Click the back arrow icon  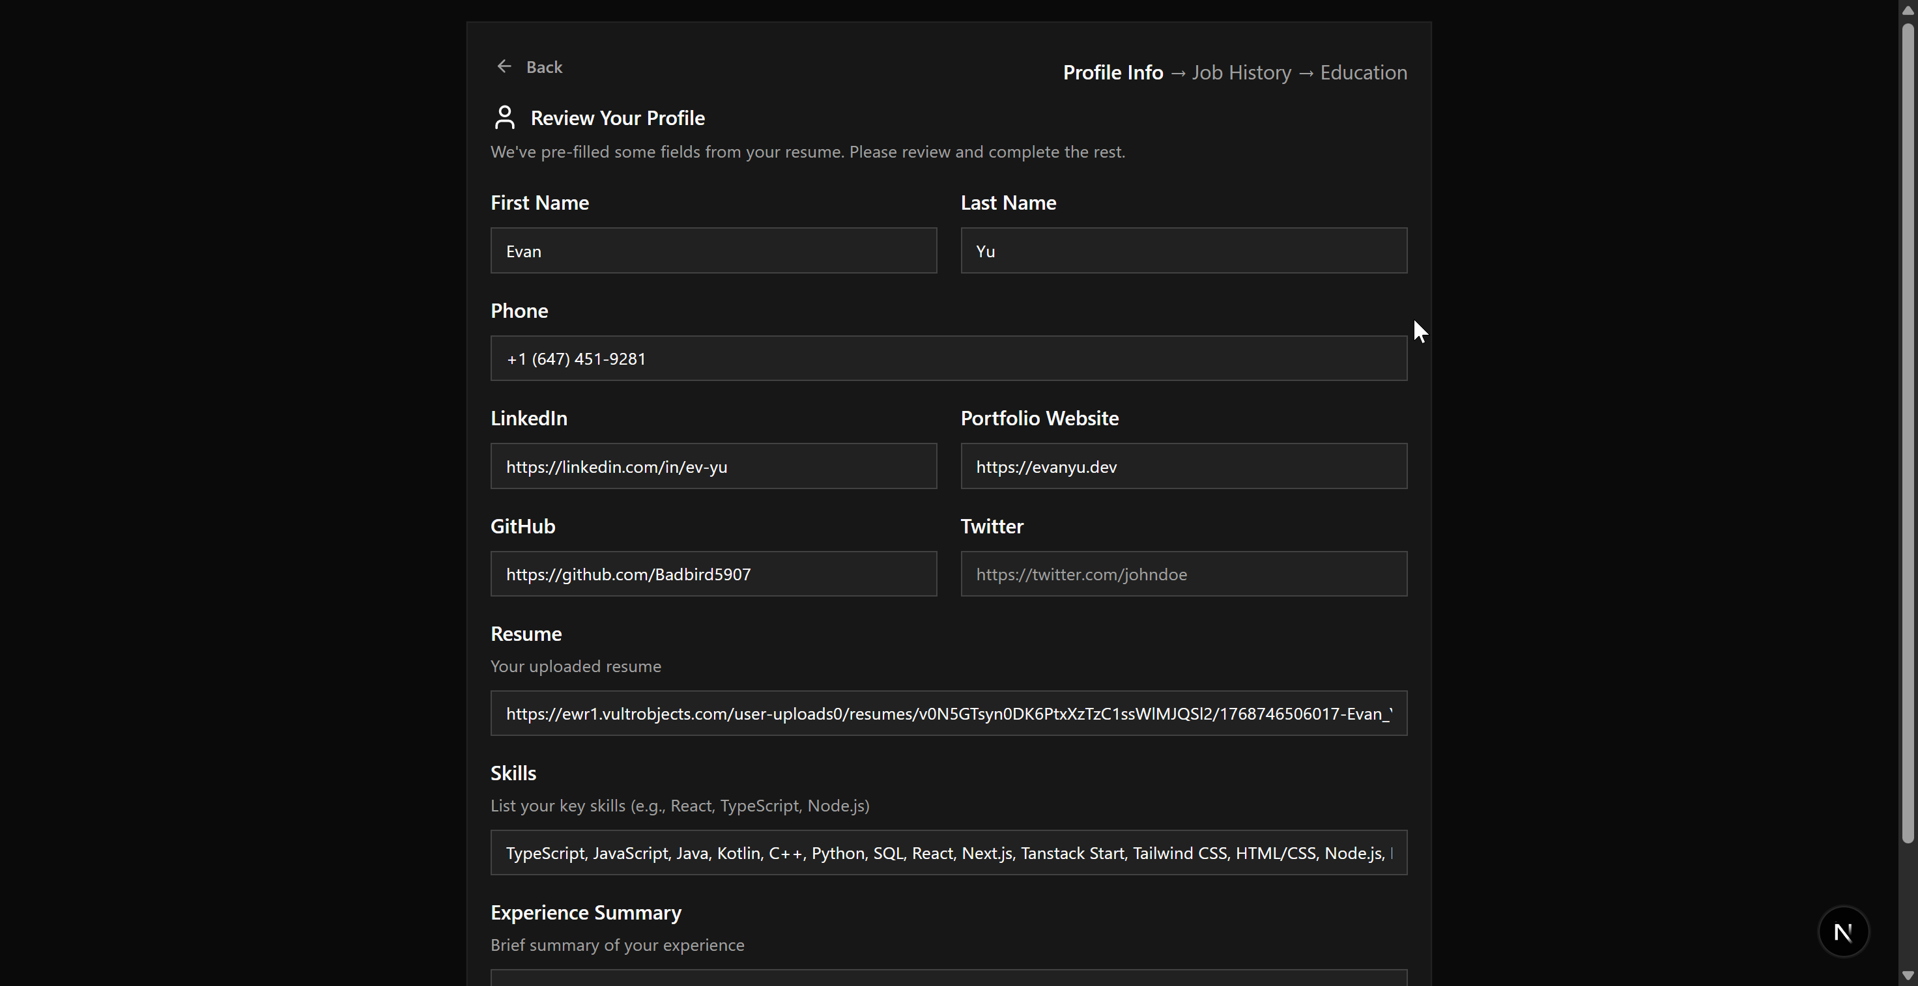click(x=504, y=67)
